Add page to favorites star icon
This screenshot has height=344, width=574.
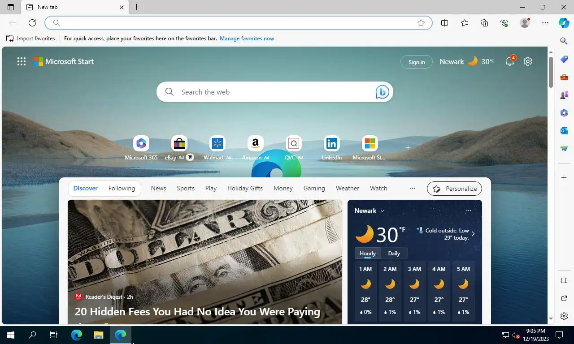coord(421,23)
